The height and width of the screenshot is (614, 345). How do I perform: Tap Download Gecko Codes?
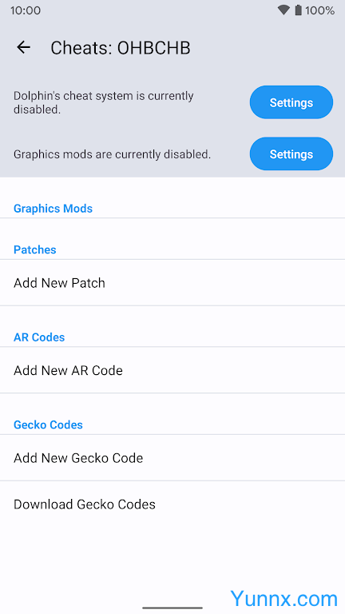coord(172,504)
